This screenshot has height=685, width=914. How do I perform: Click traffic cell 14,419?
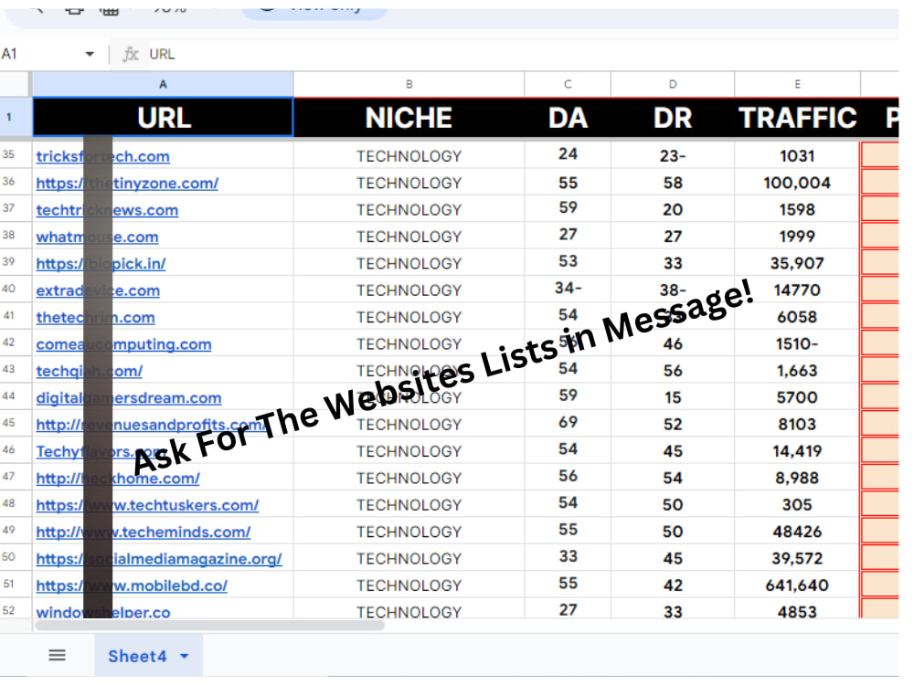point(797,451)
